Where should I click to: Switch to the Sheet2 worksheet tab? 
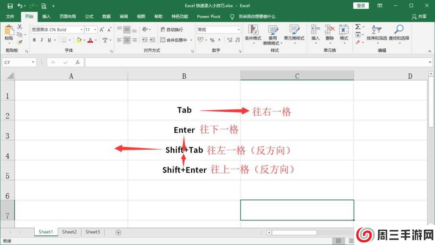(69, 232)
